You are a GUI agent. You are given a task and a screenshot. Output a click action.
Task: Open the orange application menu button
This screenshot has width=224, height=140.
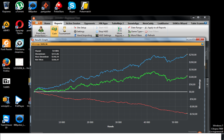click(x=37, y=23)
